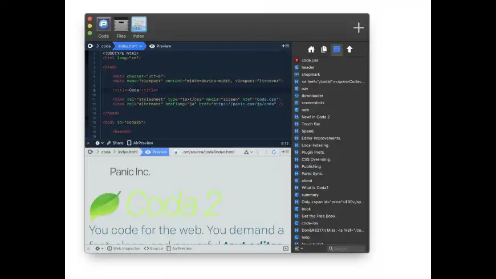Open the preview warnings dropdown
This screenshot has width=496, height=279.
click(248, 152)
